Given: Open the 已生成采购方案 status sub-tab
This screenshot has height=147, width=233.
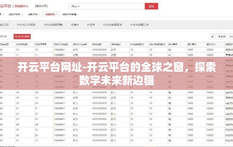Looking at the screenshot, I should pos(53,24).
